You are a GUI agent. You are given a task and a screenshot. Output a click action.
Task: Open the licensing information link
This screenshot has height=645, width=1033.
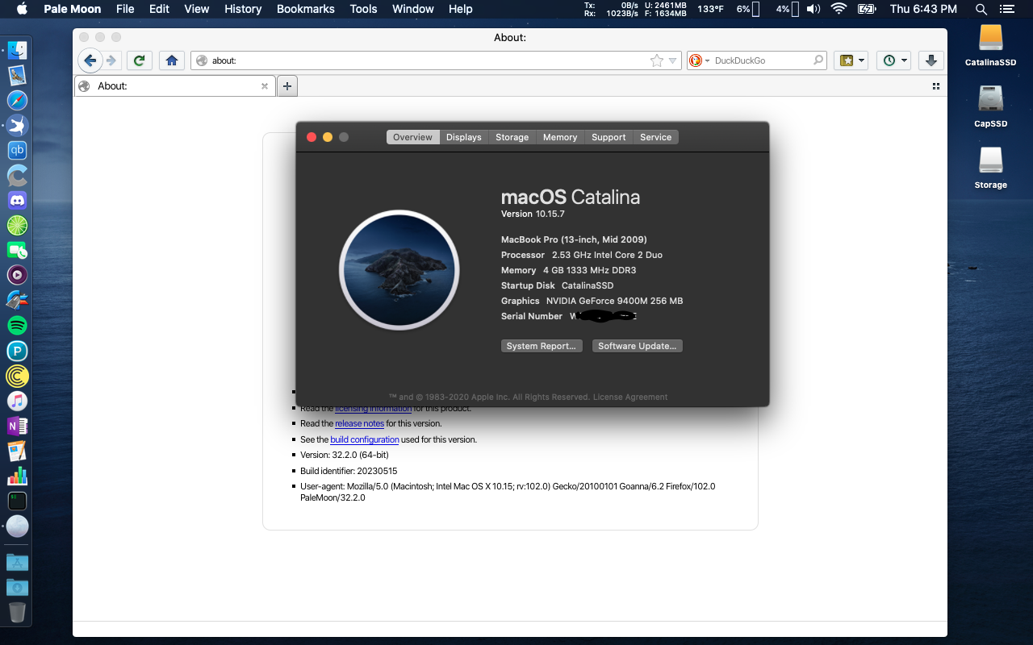[x=373, y=409]
